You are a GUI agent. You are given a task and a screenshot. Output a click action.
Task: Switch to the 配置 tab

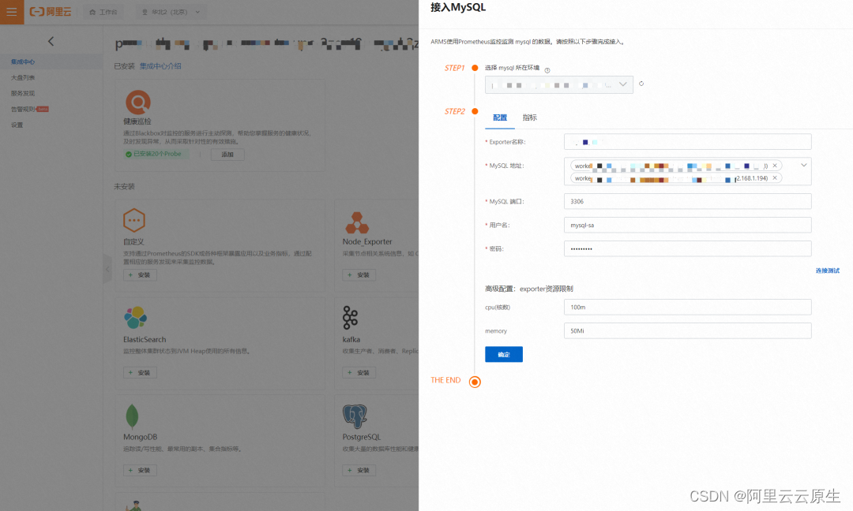[x=500, y=117]
